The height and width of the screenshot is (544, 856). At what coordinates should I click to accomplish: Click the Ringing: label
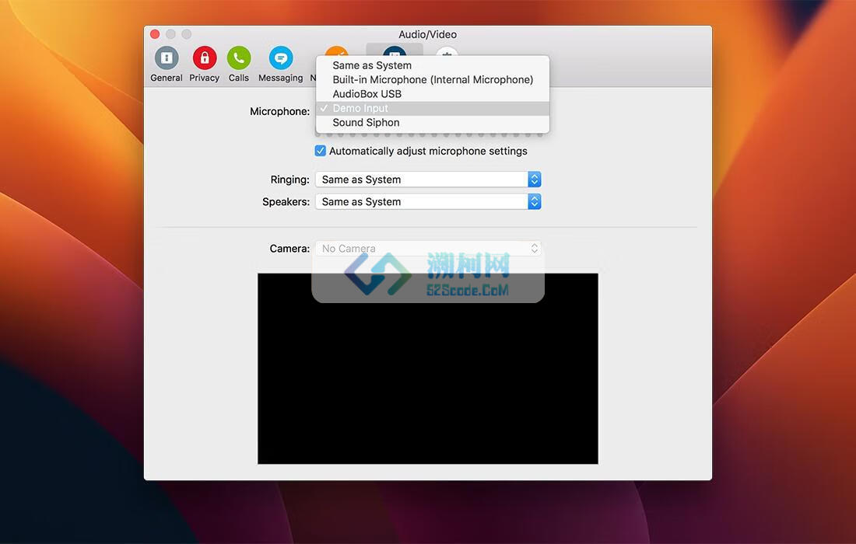[x=290, y=180]
